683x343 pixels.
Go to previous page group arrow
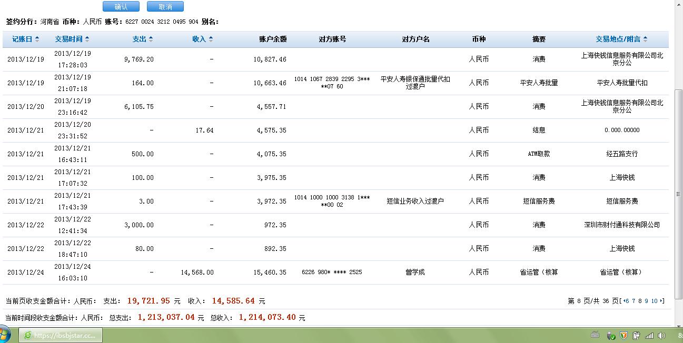point(625,301)
